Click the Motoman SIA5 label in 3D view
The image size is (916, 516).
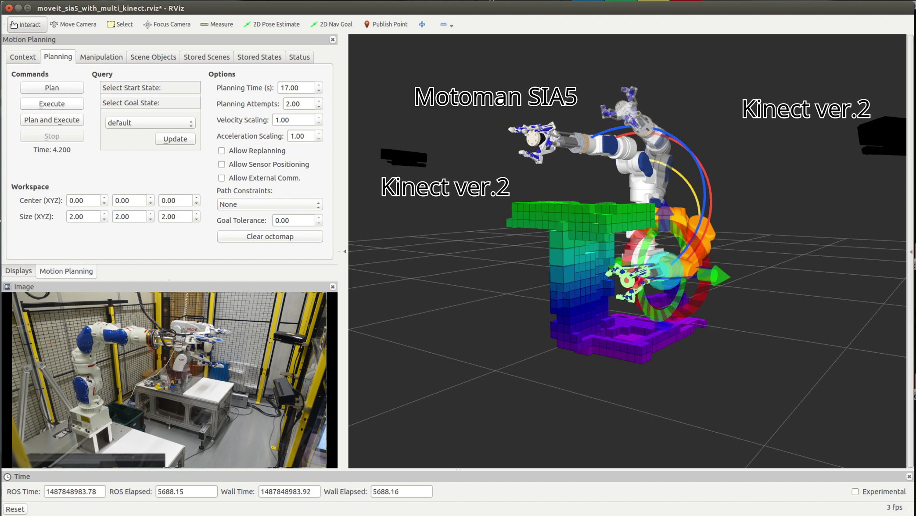[496, 97]
